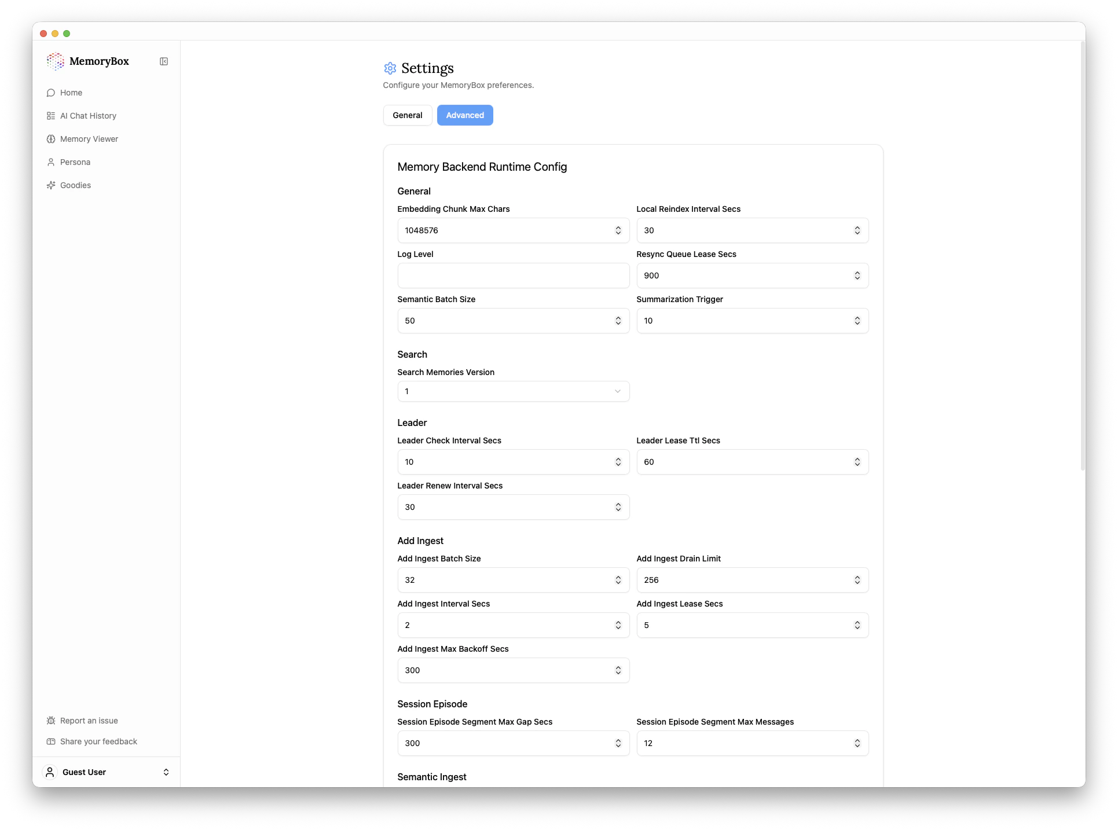Switch to the General tab
Viewport: 1118px width, 830px height.
coord(407,115)
